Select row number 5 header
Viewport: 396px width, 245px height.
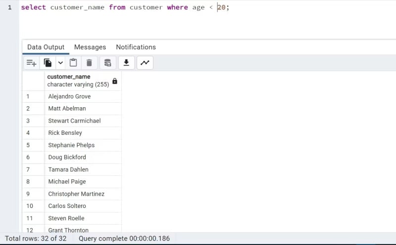(33, 145)
